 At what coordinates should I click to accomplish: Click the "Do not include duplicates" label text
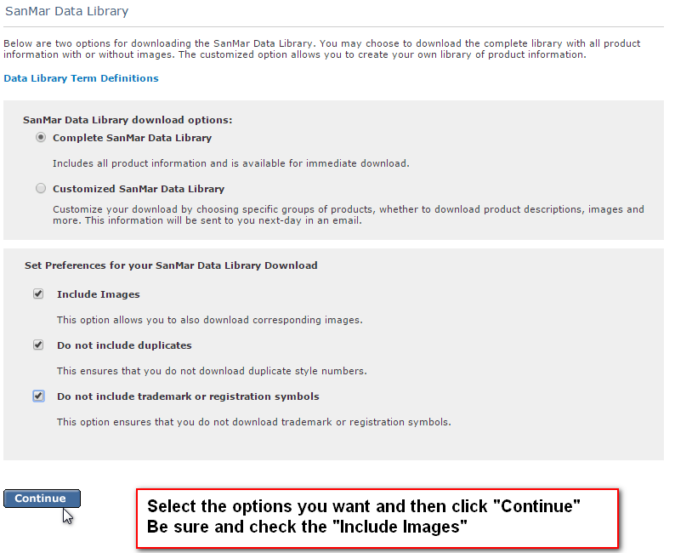click(124, 345)
